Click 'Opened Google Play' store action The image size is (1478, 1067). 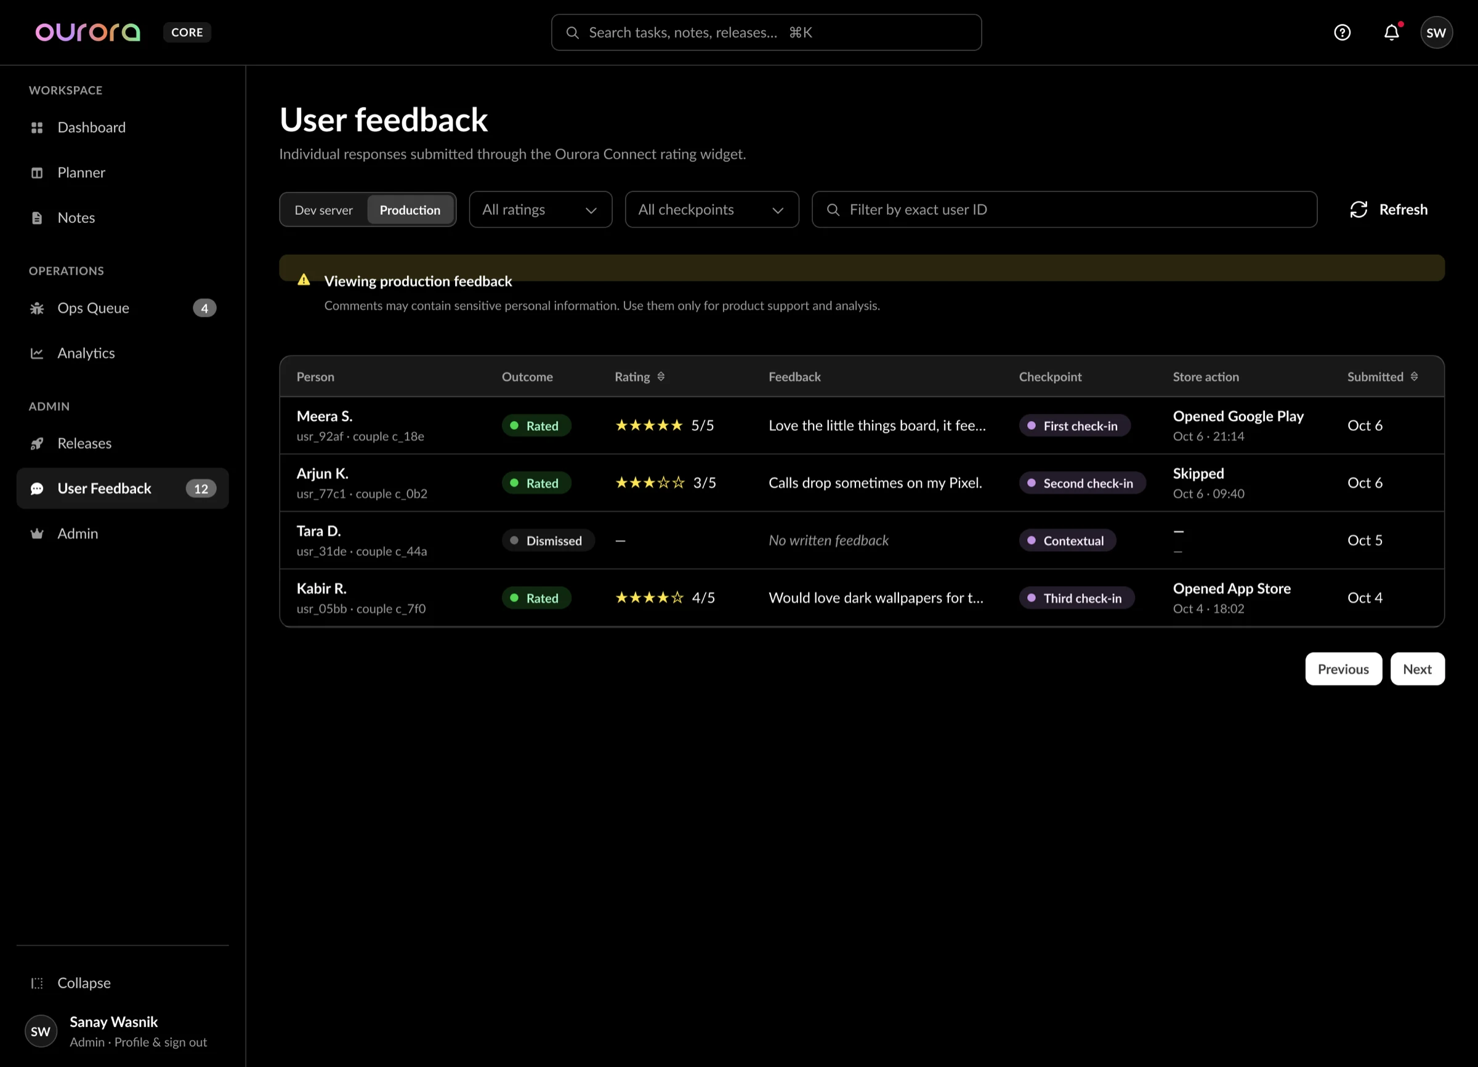click(x=1238, y=416)
